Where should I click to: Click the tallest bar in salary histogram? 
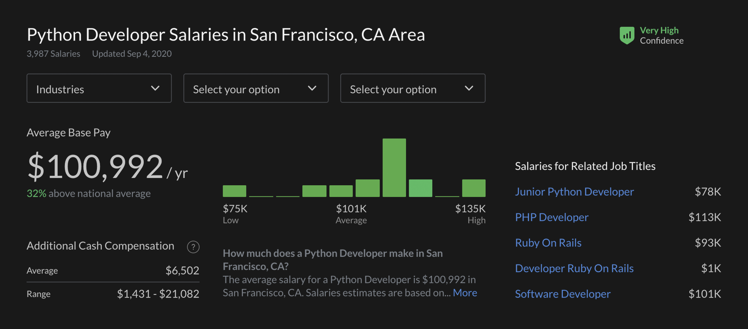[394, 168]
